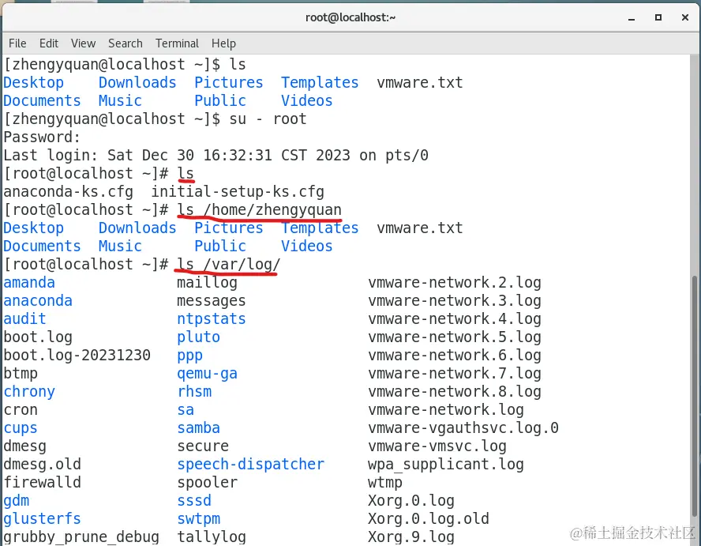Click 'vmware-vgauthsvc.log.0' file name
The width and height of the screenshot is (701, 546).
[x=463, y=428]
